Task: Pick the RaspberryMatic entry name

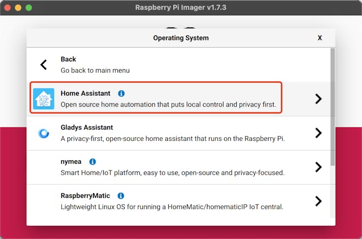Action: (x=85, y=196)
